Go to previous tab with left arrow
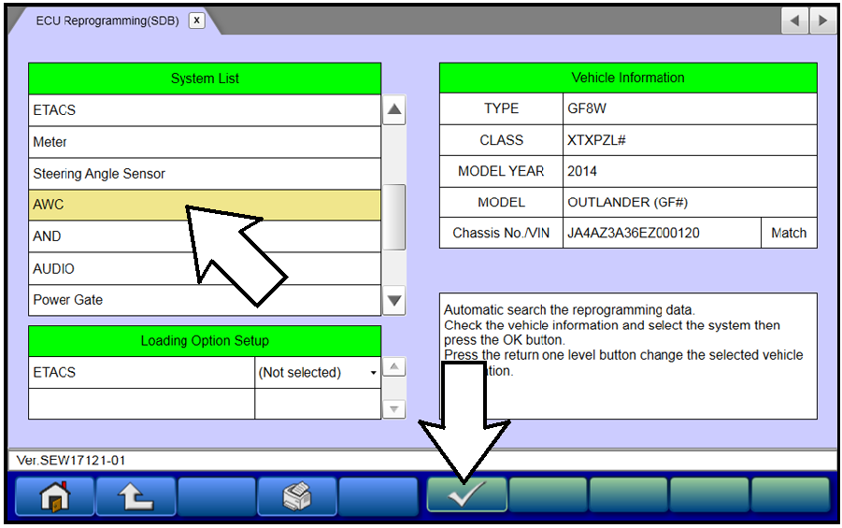The height and width of the screenshot is (528, 842). 795,21
